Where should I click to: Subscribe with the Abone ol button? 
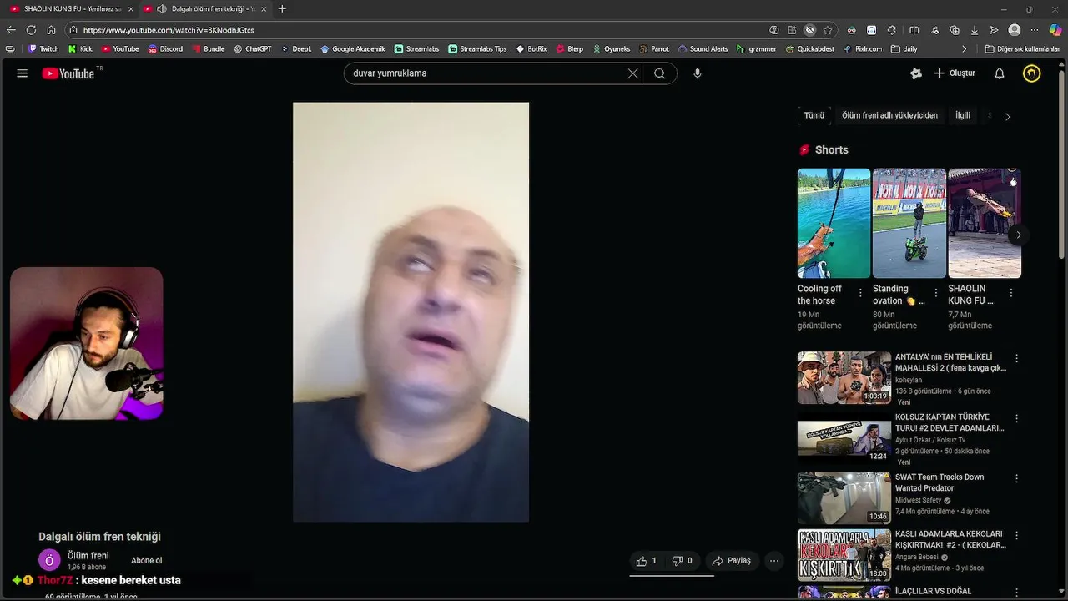pyautogui.click(x=146, y=561)
